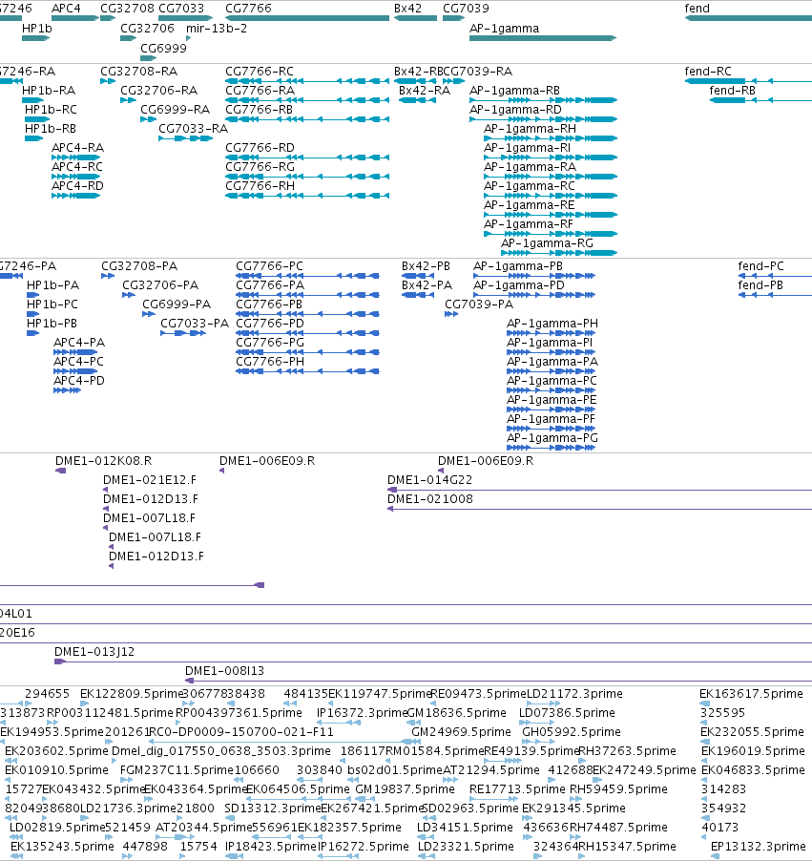812x861 pixels.
Task: Select the CG7766 gene feature bar
Action: click(x=307, y=18)
